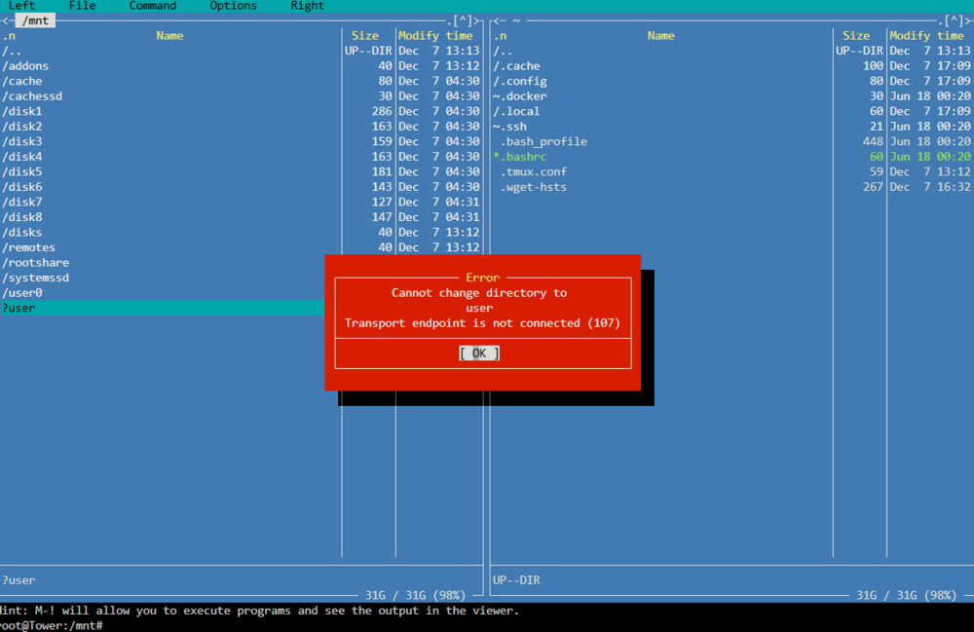
Task: Click right panel history back arrow
Action: click(x=497, y=20)
